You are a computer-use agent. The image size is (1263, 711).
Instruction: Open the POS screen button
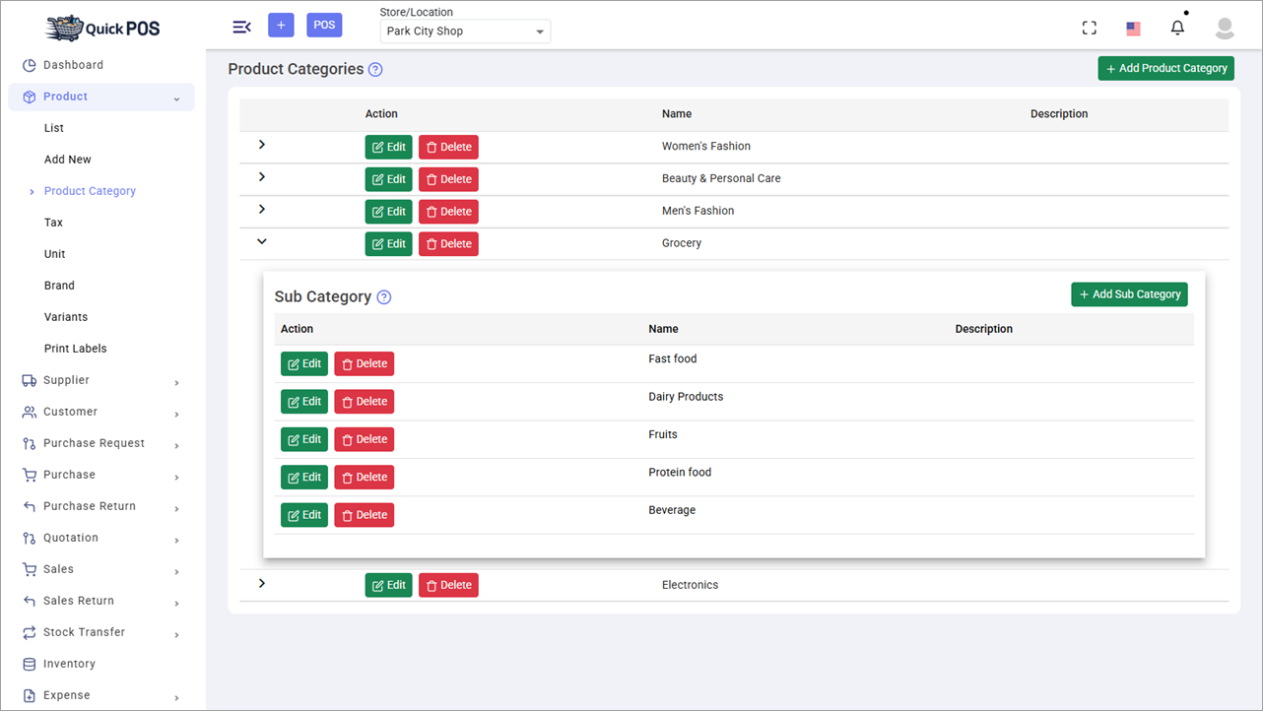(x=324, y=24)
